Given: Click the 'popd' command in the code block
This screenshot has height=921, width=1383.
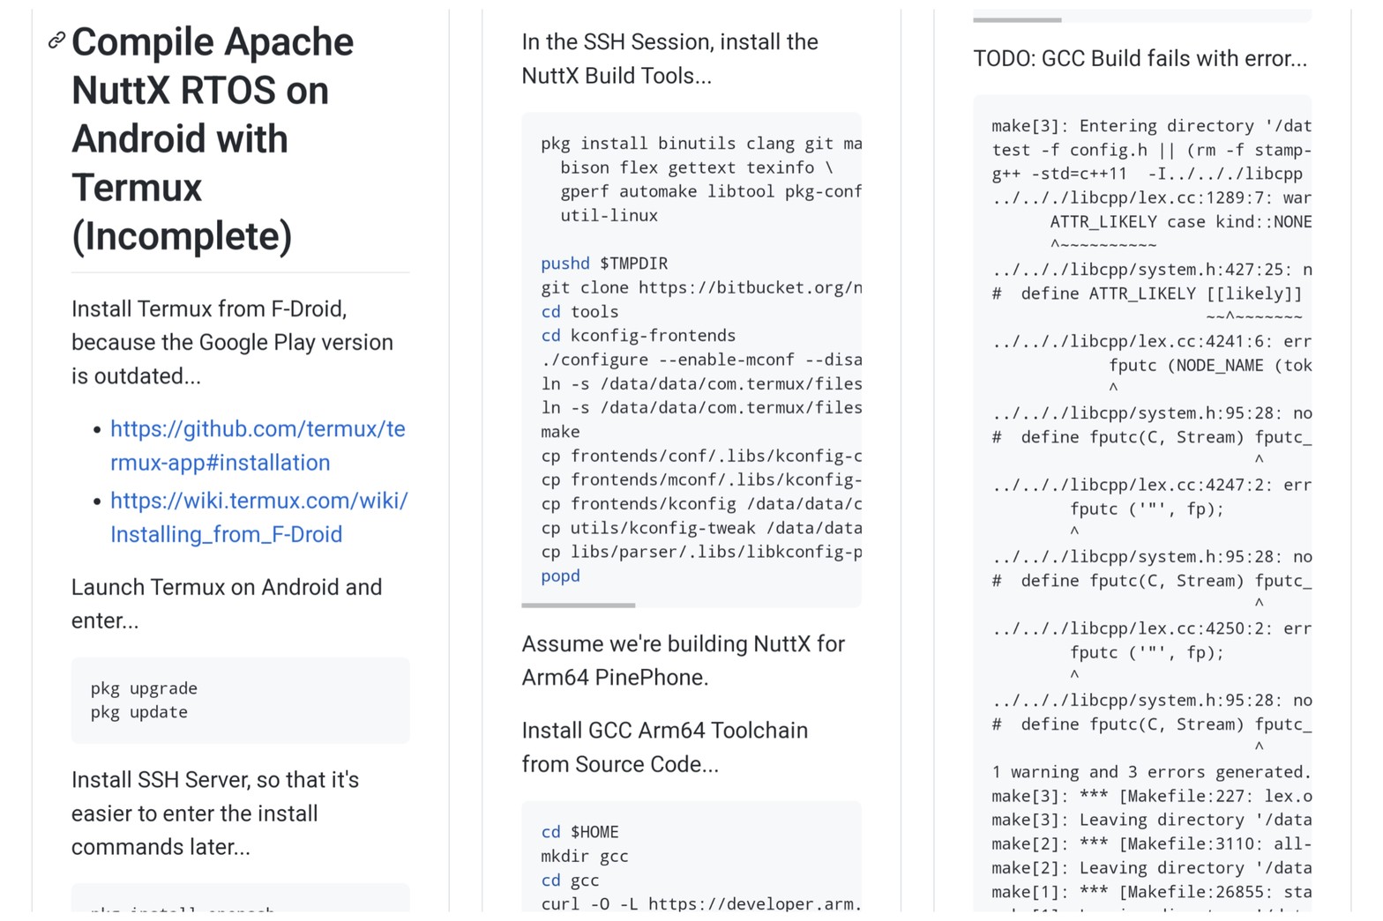Looking at the screenshot, I should tap(561, 576).
